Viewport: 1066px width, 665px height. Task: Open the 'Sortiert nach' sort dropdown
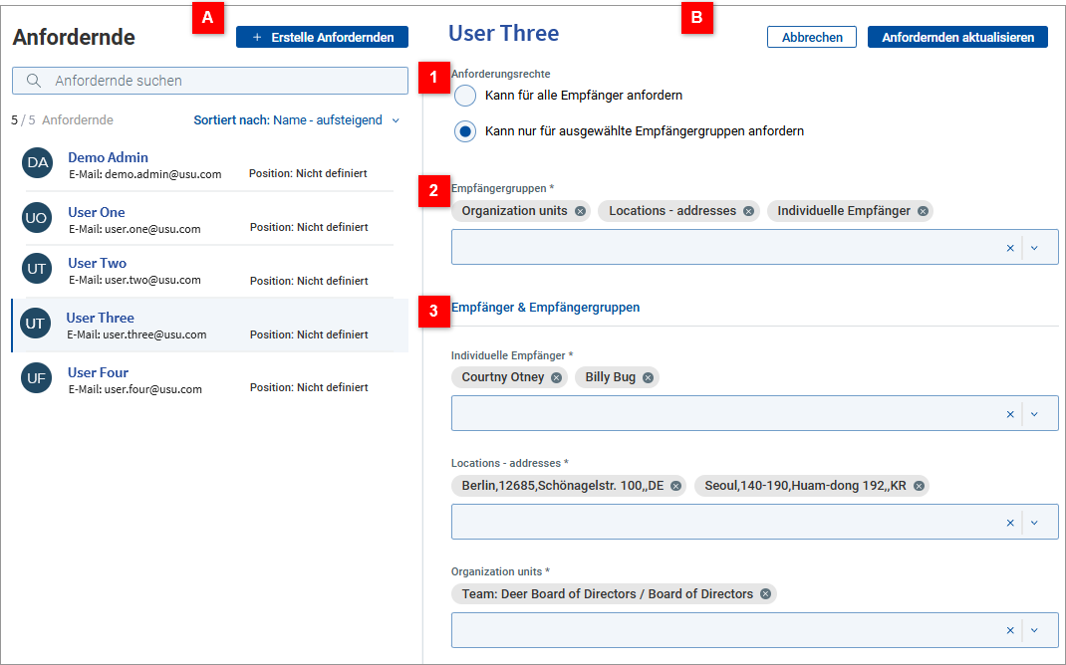[x=297, y=120]
